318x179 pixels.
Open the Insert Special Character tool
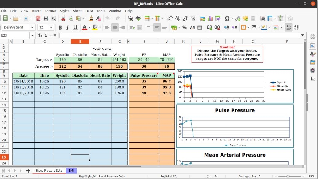[228, 18]
